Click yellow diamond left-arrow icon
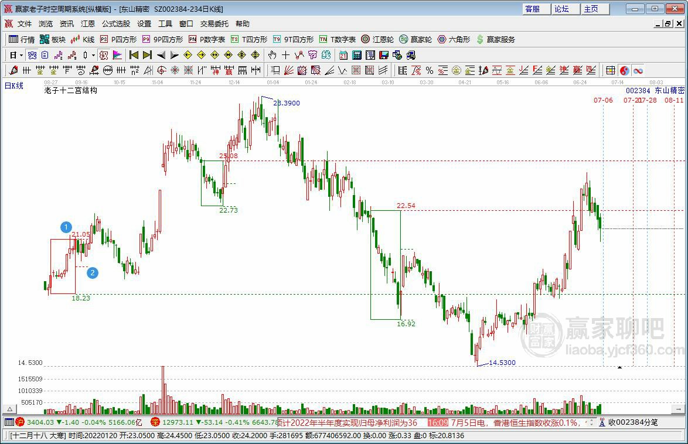The image size is (688, 444). [x=188, y=55]
